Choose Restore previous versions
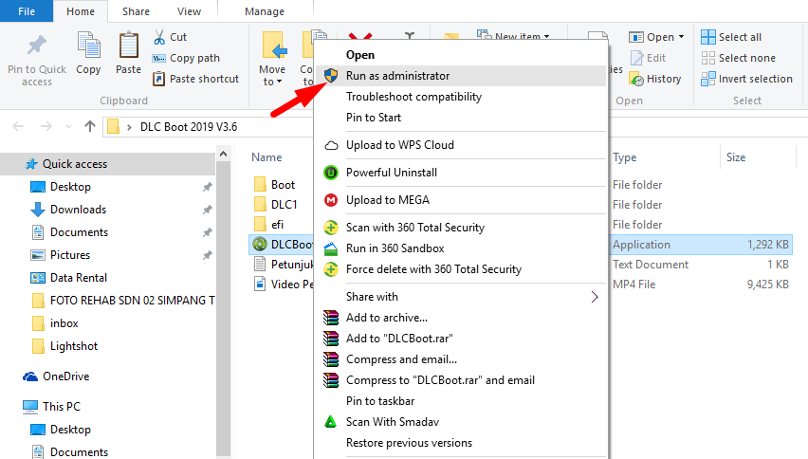The width and height of the screenshot is (808, 459). (x=460, y=443)
